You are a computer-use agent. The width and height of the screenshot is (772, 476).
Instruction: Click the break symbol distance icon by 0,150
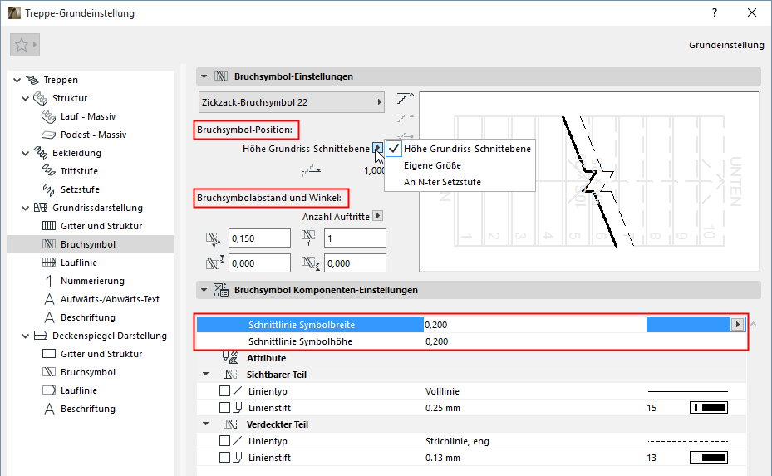pos(214,239)
